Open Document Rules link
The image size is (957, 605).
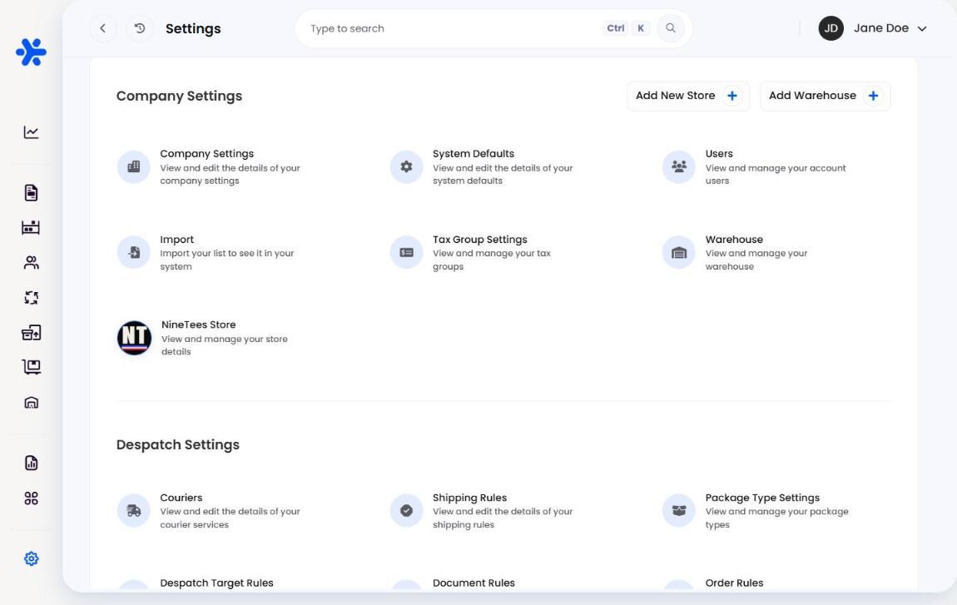tap(474, 583)
